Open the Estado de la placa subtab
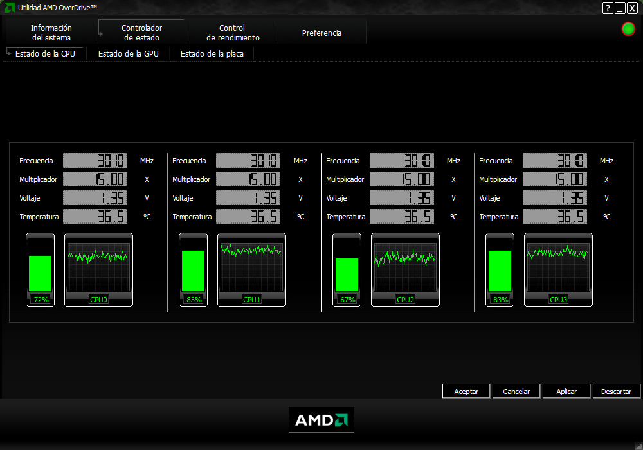Screen dimensions: 643x450 [212, 54]
